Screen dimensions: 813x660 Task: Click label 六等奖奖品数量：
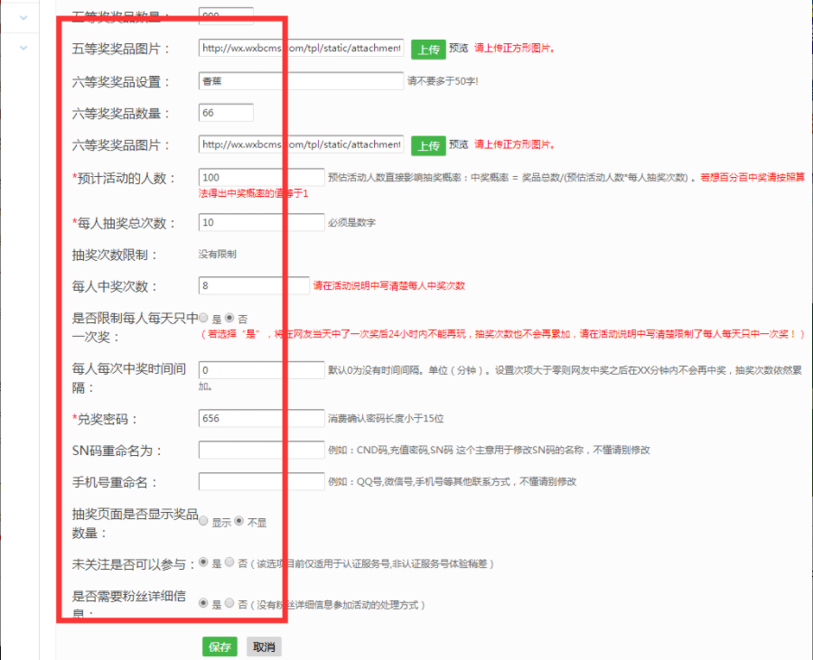[x=121, y=114]
